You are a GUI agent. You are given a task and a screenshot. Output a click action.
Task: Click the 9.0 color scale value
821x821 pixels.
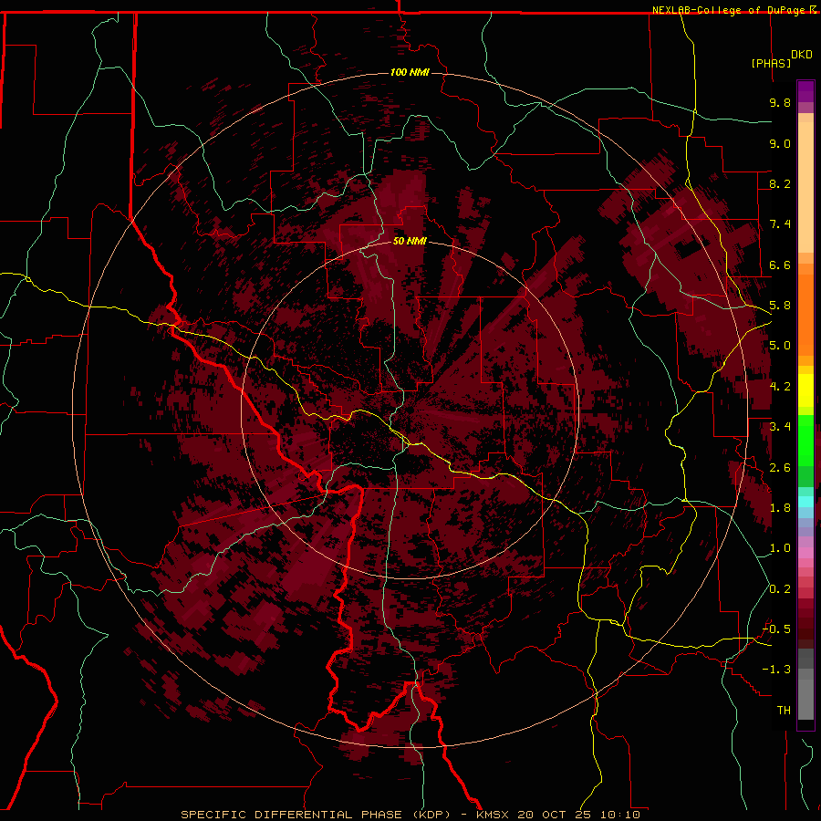click(x=780, y=143)
